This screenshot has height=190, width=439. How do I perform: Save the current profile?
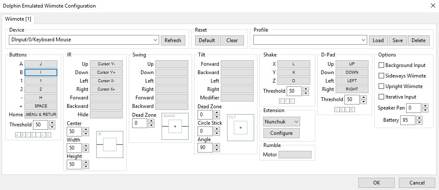point(398,40)
